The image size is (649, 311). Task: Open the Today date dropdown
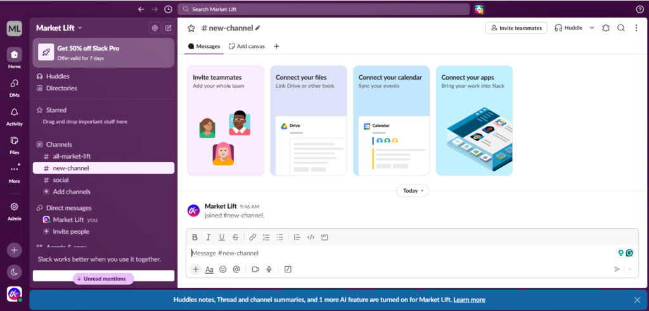(x=412, y=191)
